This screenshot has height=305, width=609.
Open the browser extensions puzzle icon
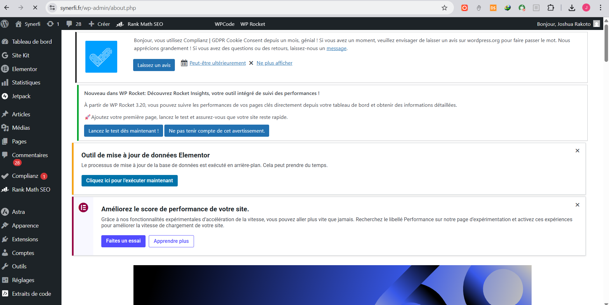click(x=551, y=8)
